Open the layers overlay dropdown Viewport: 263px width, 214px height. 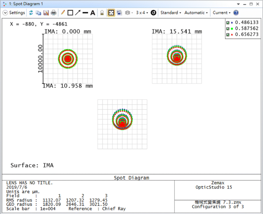coord(129,13)
